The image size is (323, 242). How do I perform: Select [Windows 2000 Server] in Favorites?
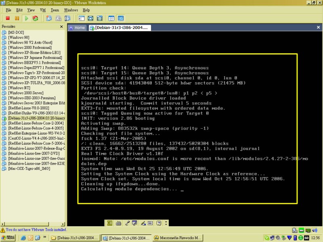pos(26,93)
